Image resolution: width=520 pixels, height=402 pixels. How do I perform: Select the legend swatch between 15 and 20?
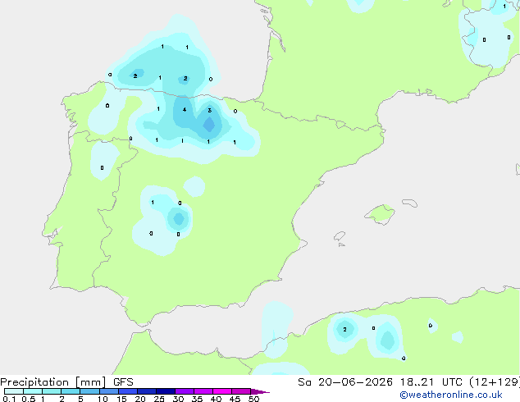point(128,391)
